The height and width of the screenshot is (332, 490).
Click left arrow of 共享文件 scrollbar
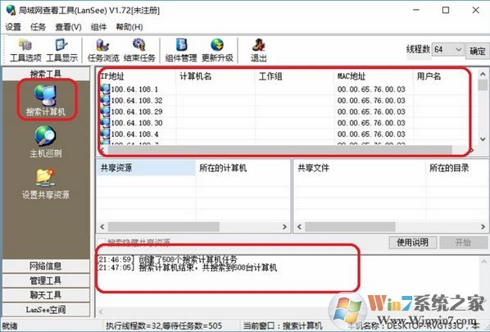pyautogui.click(x=299, y=226)
